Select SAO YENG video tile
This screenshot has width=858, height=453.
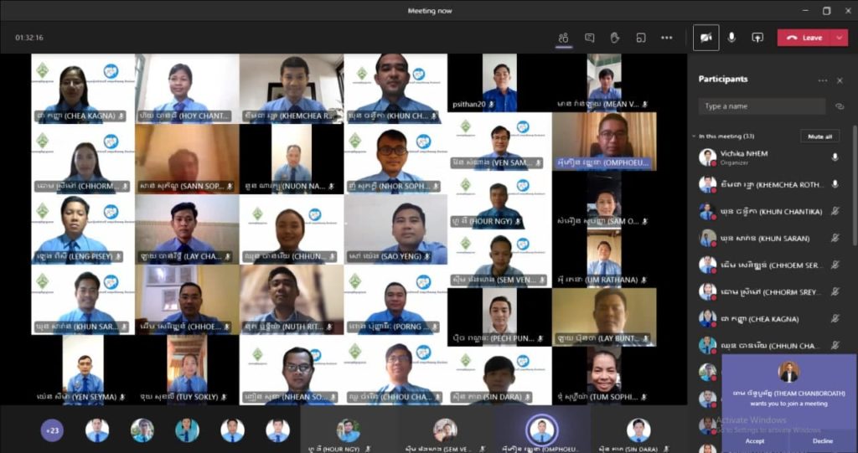(x=395, y=229)
